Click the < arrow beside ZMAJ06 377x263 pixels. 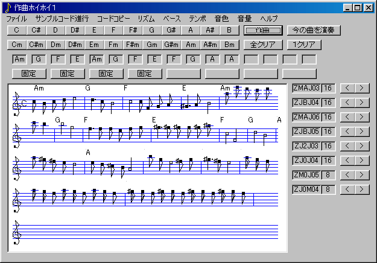347,117
